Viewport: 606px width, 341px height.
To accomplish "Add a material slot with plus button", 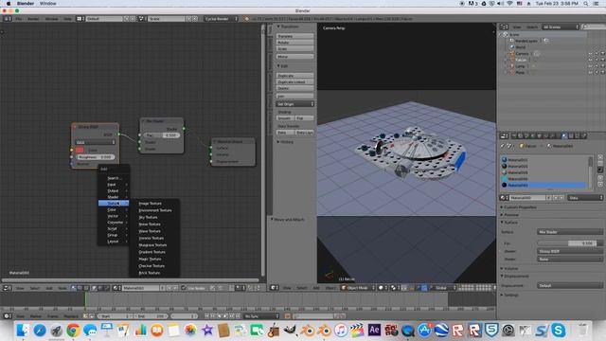I will click(x=600, y=157).
